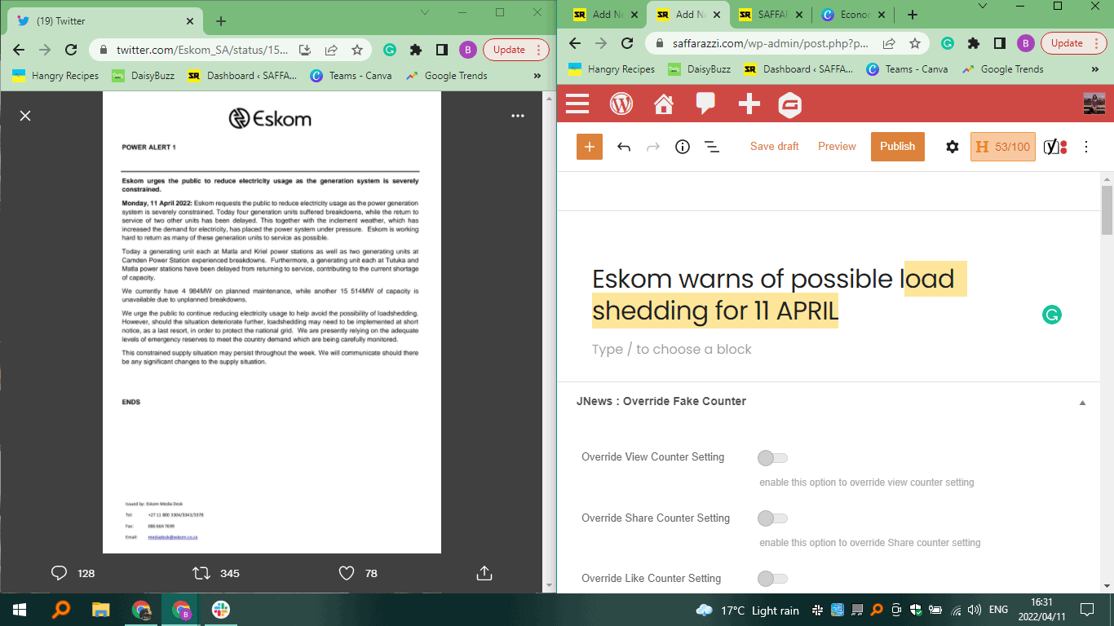Open Teams - Canva bookmark in WordPress window
The width and height of the screenshot is (1114, 626).
(x=907, y=69)
